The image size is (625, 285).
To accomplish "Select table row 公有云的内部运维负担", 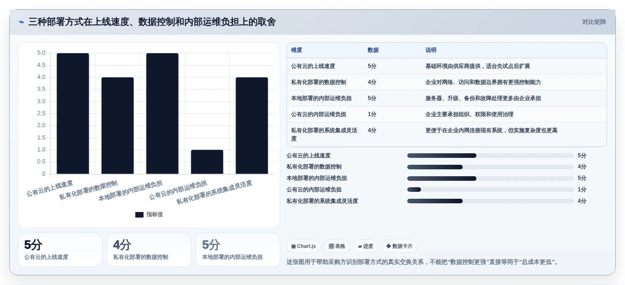I will pos(447,114).
